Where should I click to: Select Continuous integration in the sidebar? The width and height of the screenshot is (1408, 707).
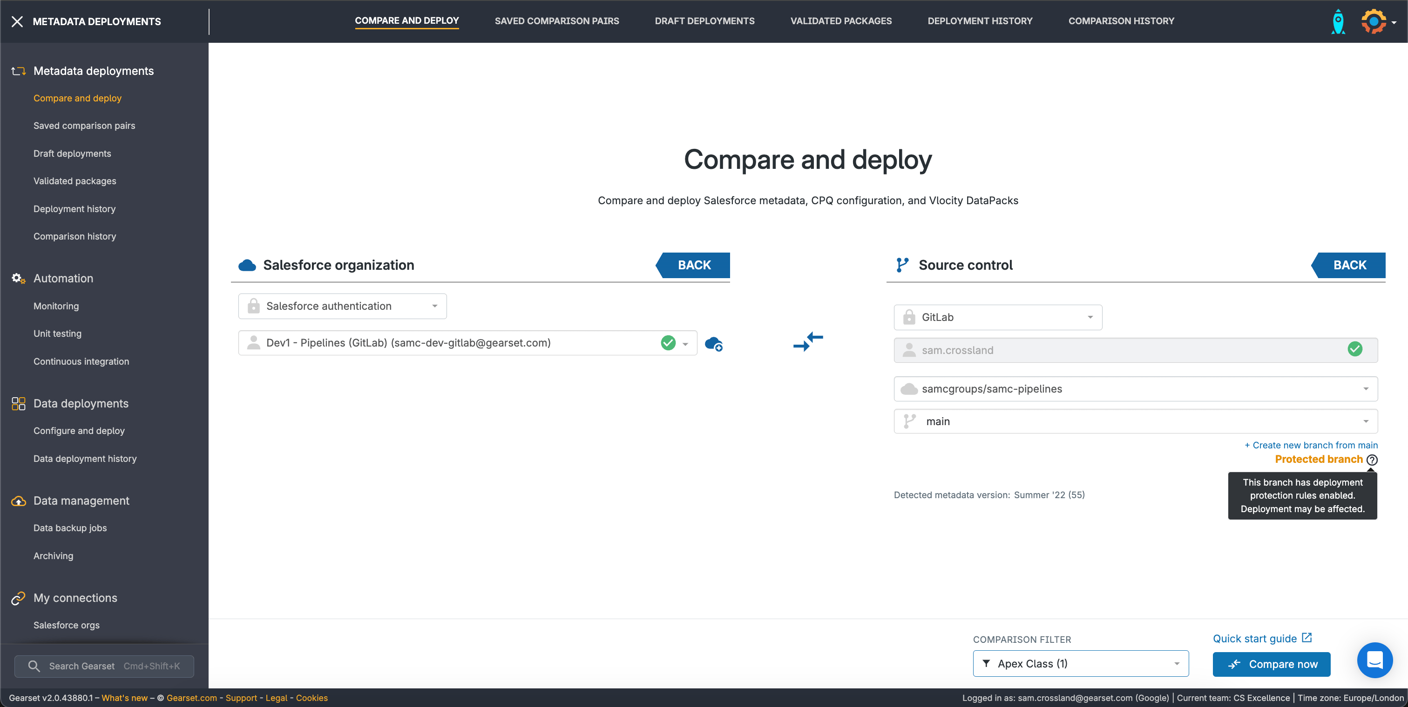[81, 361]
